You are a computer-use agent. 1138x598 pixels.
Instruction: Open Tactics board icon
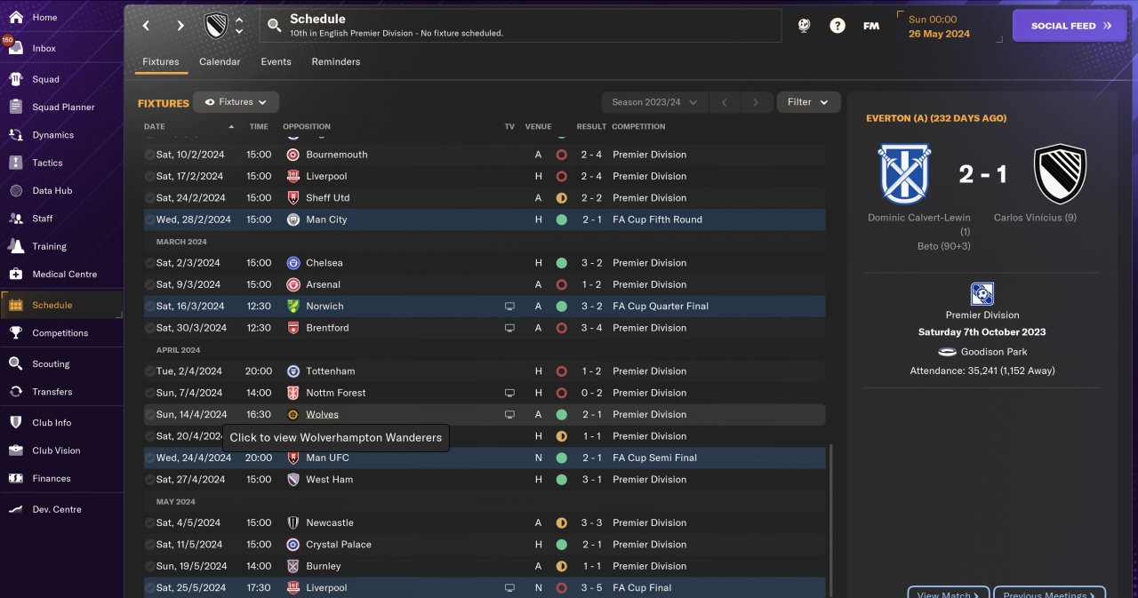point(15,163)
